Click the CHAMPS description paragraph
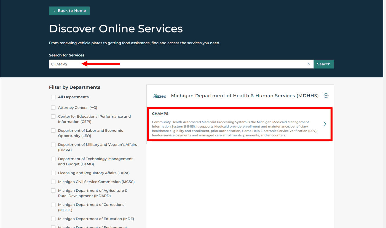This screenshot has height=228, width=386. 235,129
